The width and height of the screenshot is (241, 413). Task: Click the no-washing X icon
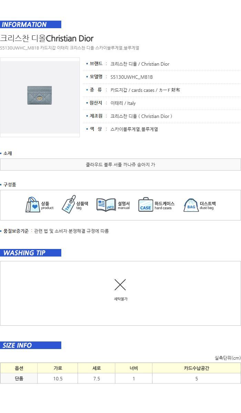(x=120, y=285)
